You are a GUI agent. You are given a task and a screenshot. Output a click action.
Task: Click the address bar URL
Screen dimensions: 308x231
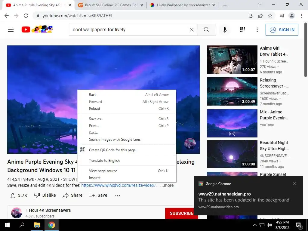pyautogui.click(x=77, y=16)
